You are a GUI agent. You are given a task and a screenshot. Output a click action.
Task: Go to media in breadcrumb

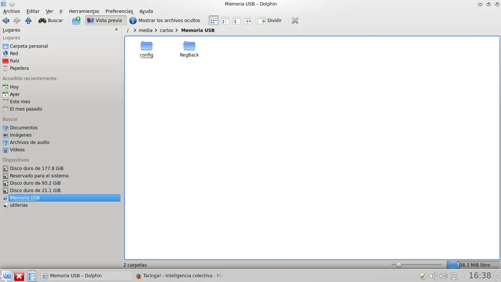click(x=146, y=30)
